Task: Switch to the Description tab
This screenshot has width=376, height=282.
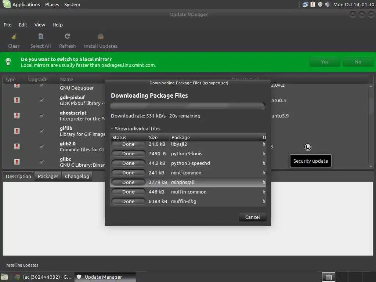Action: (18, 177)
